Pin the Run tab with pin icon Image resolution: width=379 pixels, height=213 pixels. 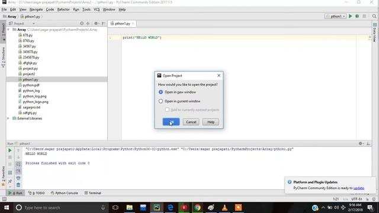(10, 181)
